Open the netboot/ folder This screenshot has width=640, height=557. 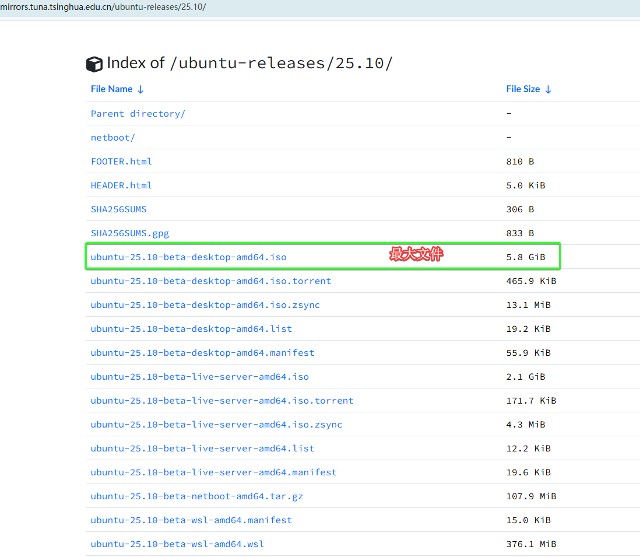point(112,138)
